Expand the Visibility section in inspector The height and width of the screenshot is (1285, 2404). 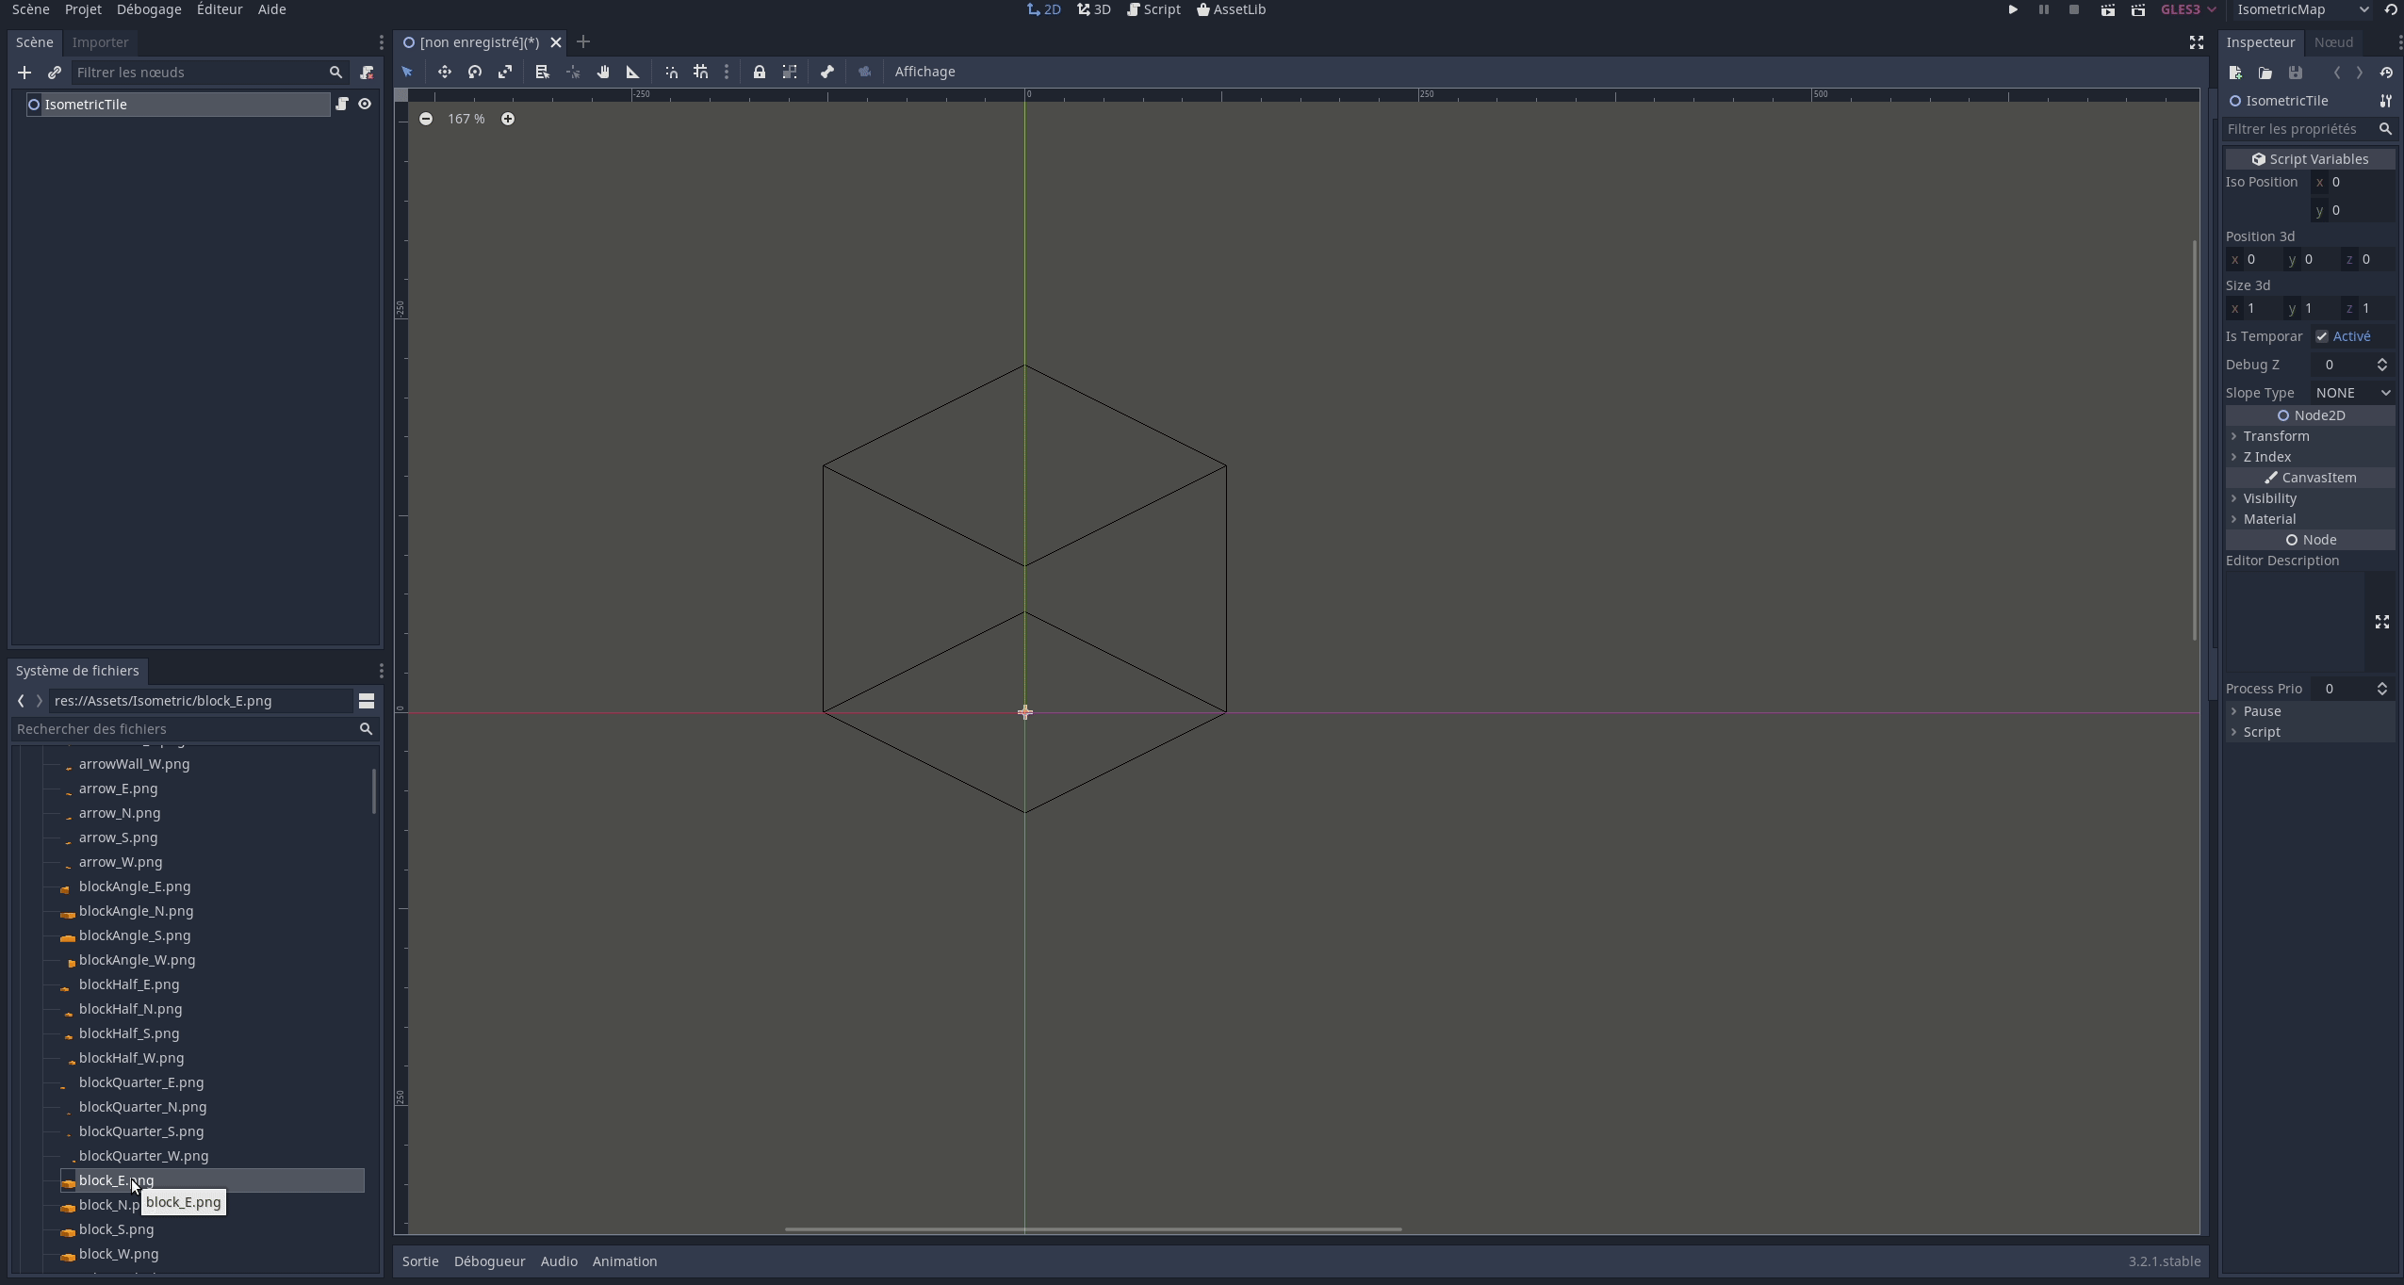click(2269, 498)
